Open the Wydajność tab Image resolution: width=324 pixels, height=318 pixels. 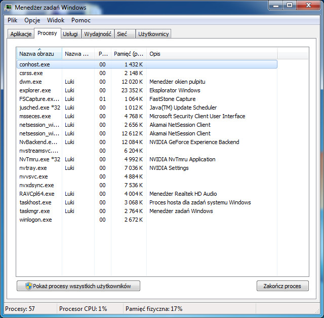[x=98, y=34]
